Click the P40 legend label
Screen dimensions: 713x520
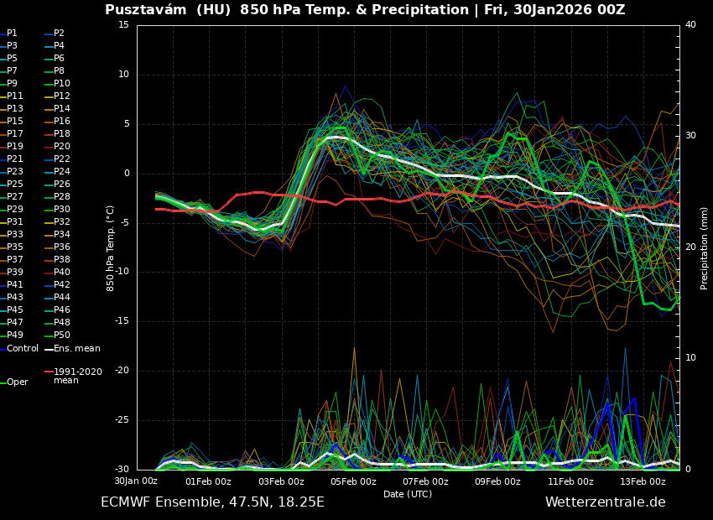pos(62,273)
